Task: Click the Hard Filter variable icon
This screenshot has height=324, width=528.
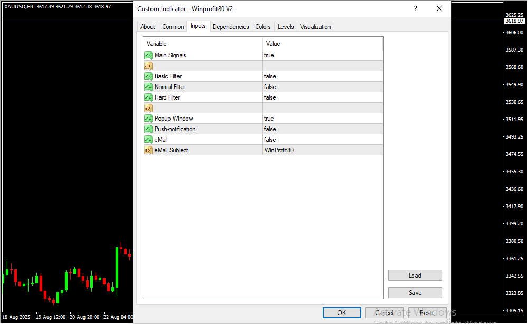Action: point(148,97)
